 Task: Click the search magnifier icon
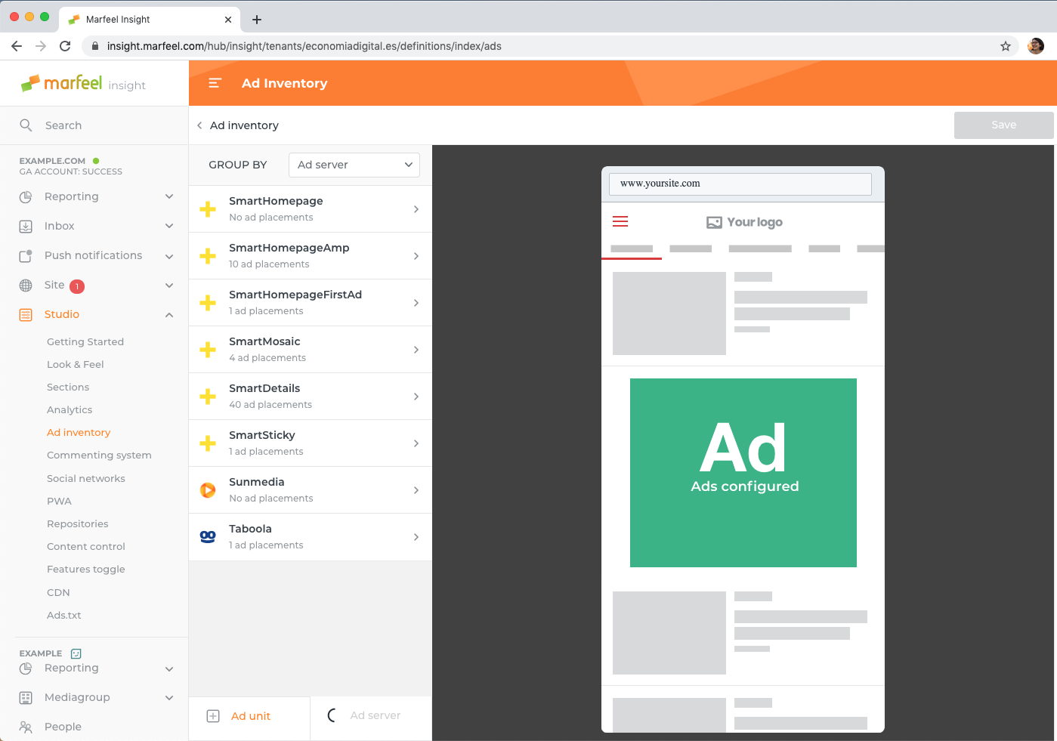pyautogui.click(x=26, y=125)
